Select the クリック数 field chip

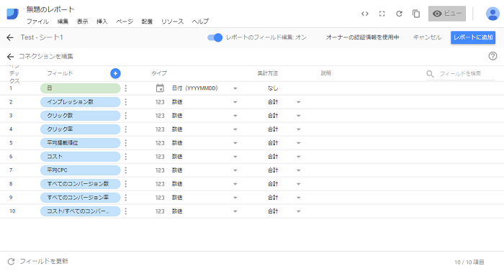(x=81, y=116)
